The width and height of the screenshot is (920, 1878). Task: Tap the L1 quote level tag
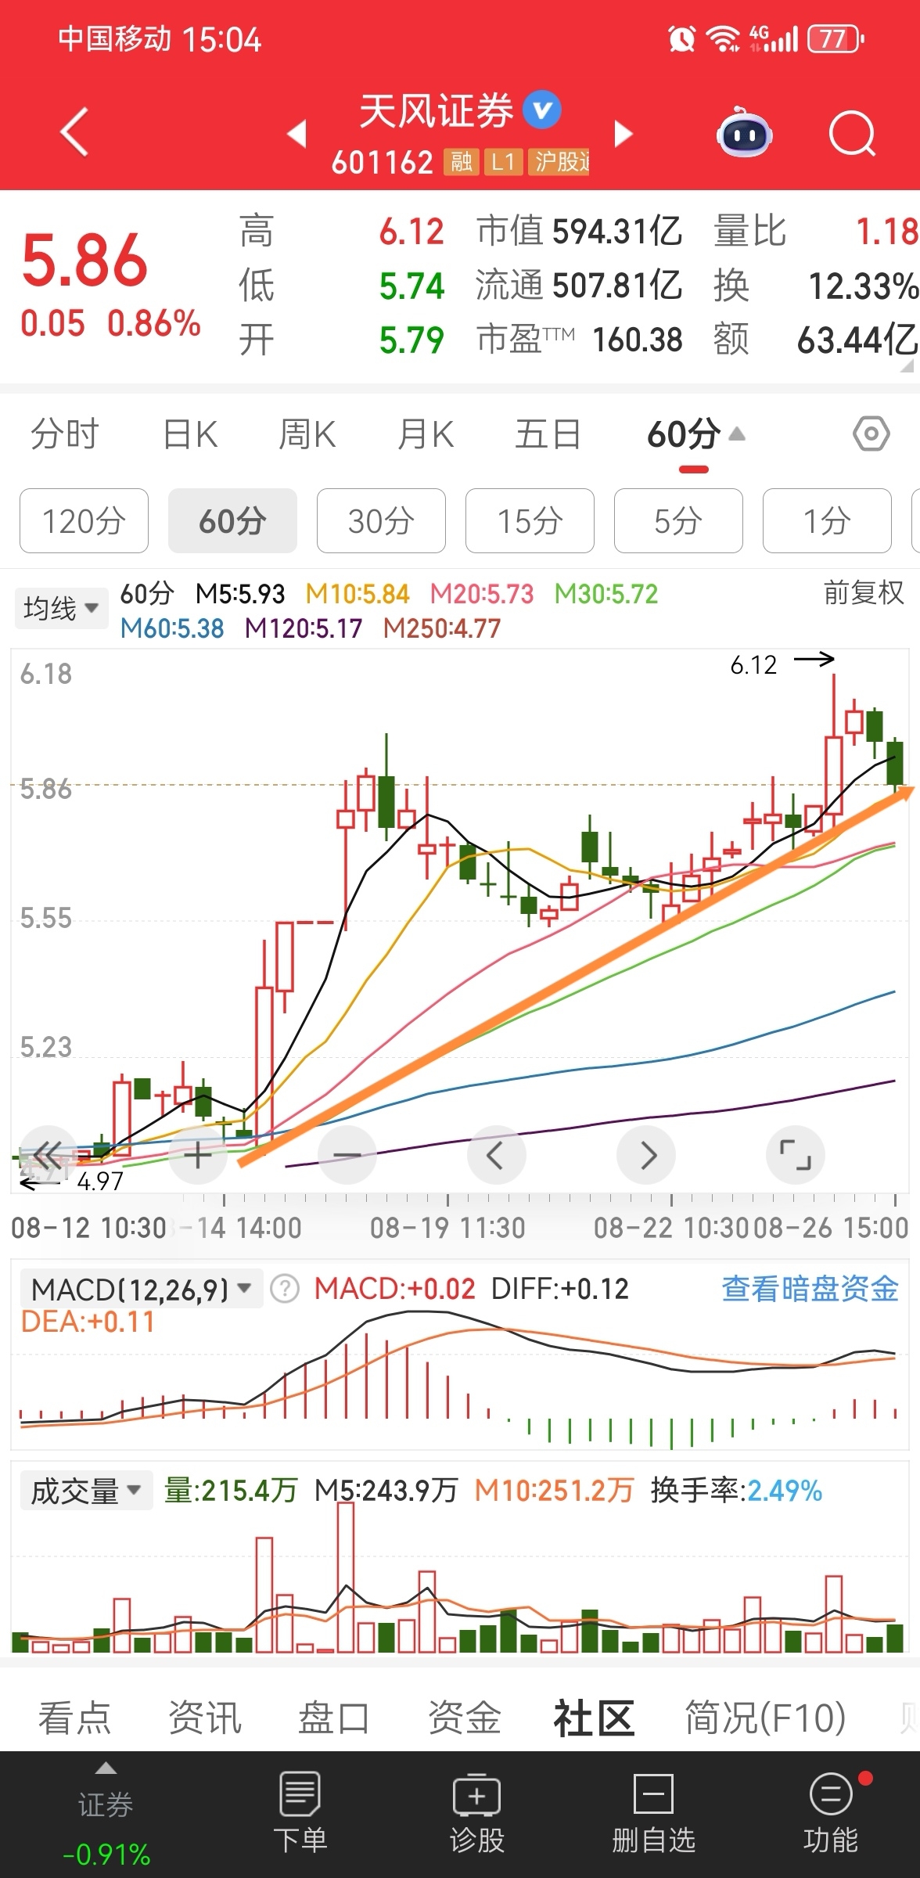tap(502, 162)
